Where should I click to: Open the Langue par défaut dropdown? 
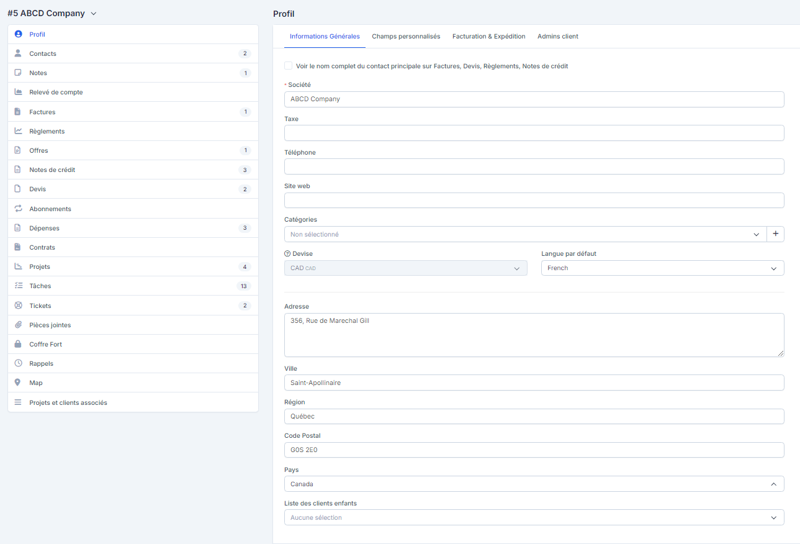[x=663, y=268]
